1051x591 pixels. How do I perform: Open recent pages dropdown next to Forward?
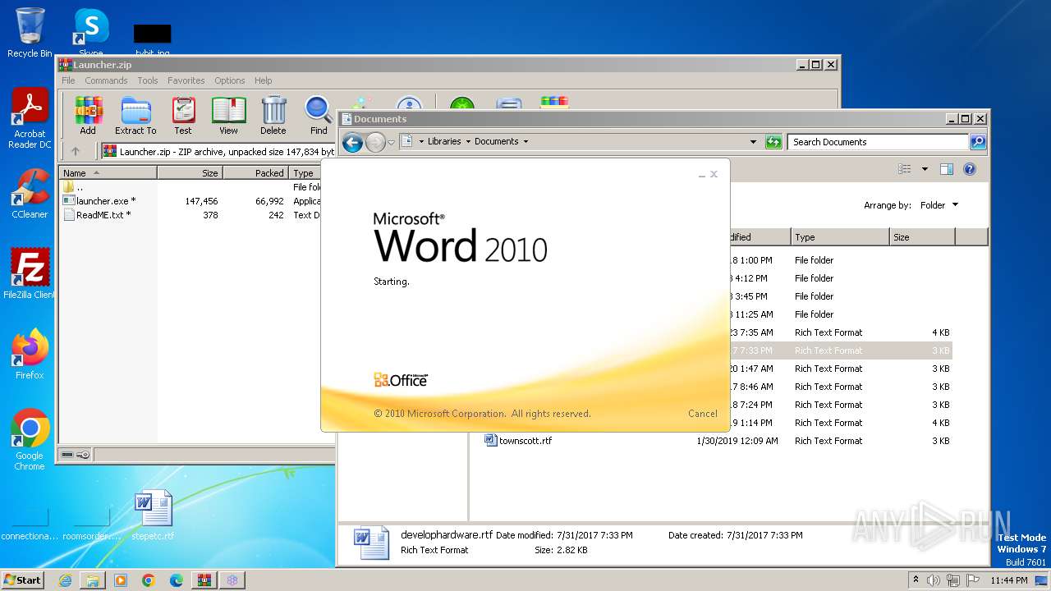[392, 142]
